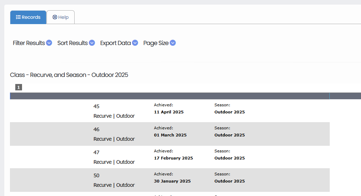This screenshot has height=196, width=361.
Task: Expand the Sort Results chevron
Action: 92,43
